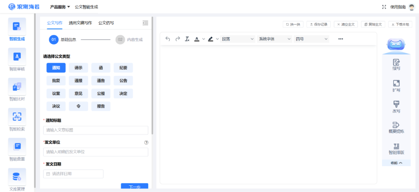Collapse the left form panel icon
419x192 pixels.
point(145,23)
